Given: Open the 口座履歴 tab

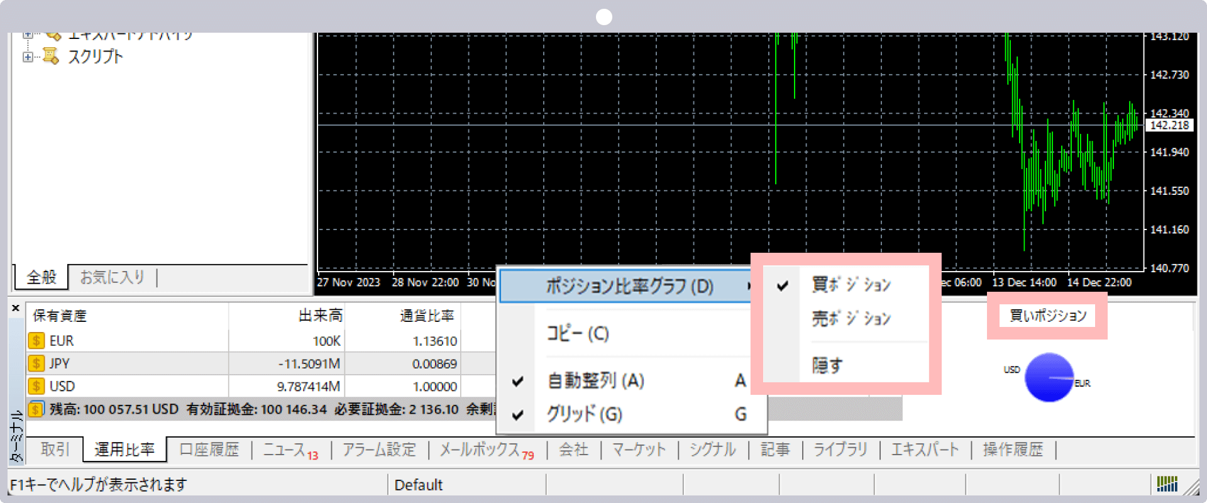Looking at the screenshot, I should click(x=209, y=450).
